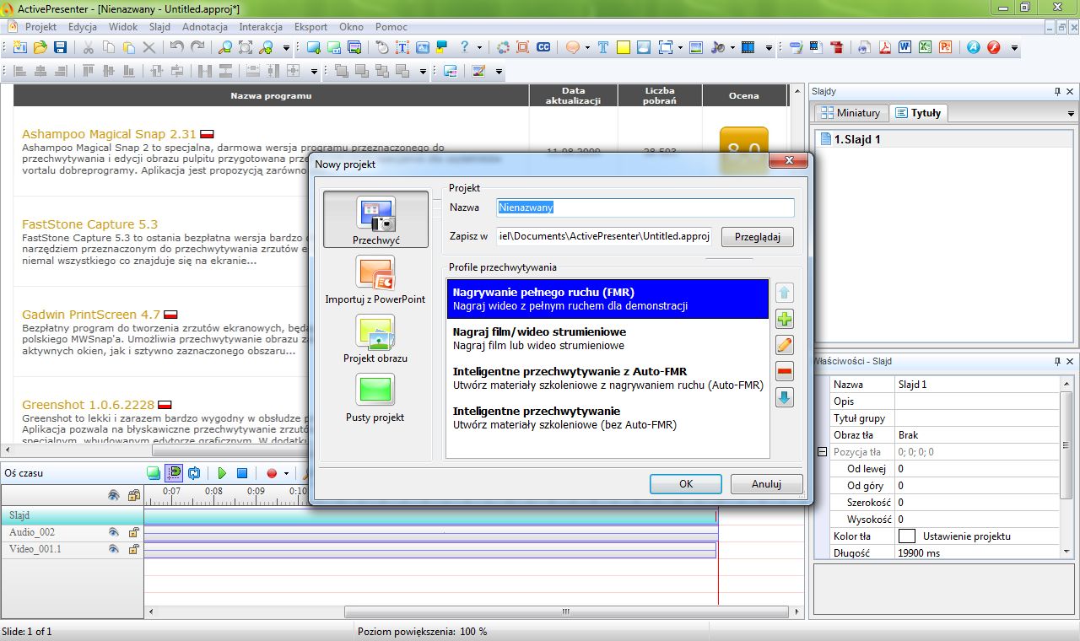Viewport: 1080px width, 641px height.
Task: Select Inteligentne przechwytywanie z Auto-FMR profile
Action: (607, 378)
